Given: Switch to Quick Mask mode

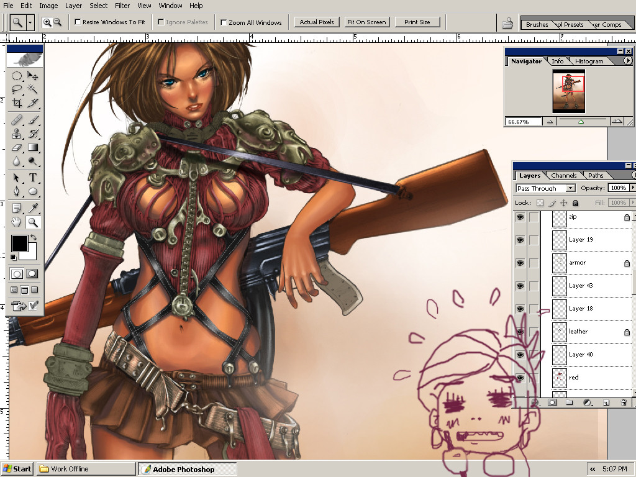Looking at the screenshot, I should [x=32, y=274].
